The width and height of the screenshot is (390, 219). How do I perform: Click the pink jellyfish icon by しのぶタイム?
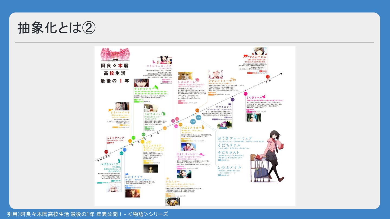(198, 80)
